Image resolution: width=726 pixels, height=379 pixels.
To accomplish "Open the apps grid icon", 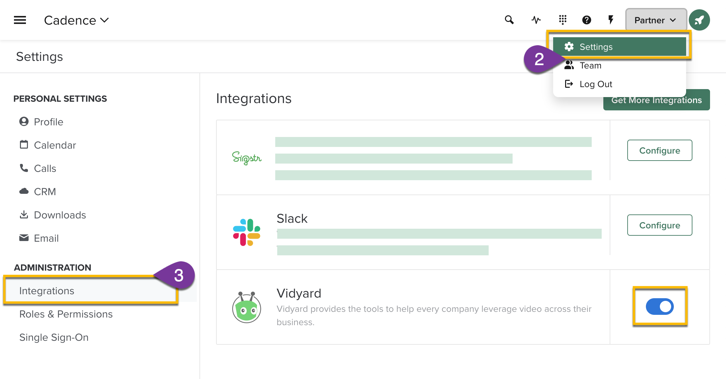I will click(562, 20).
